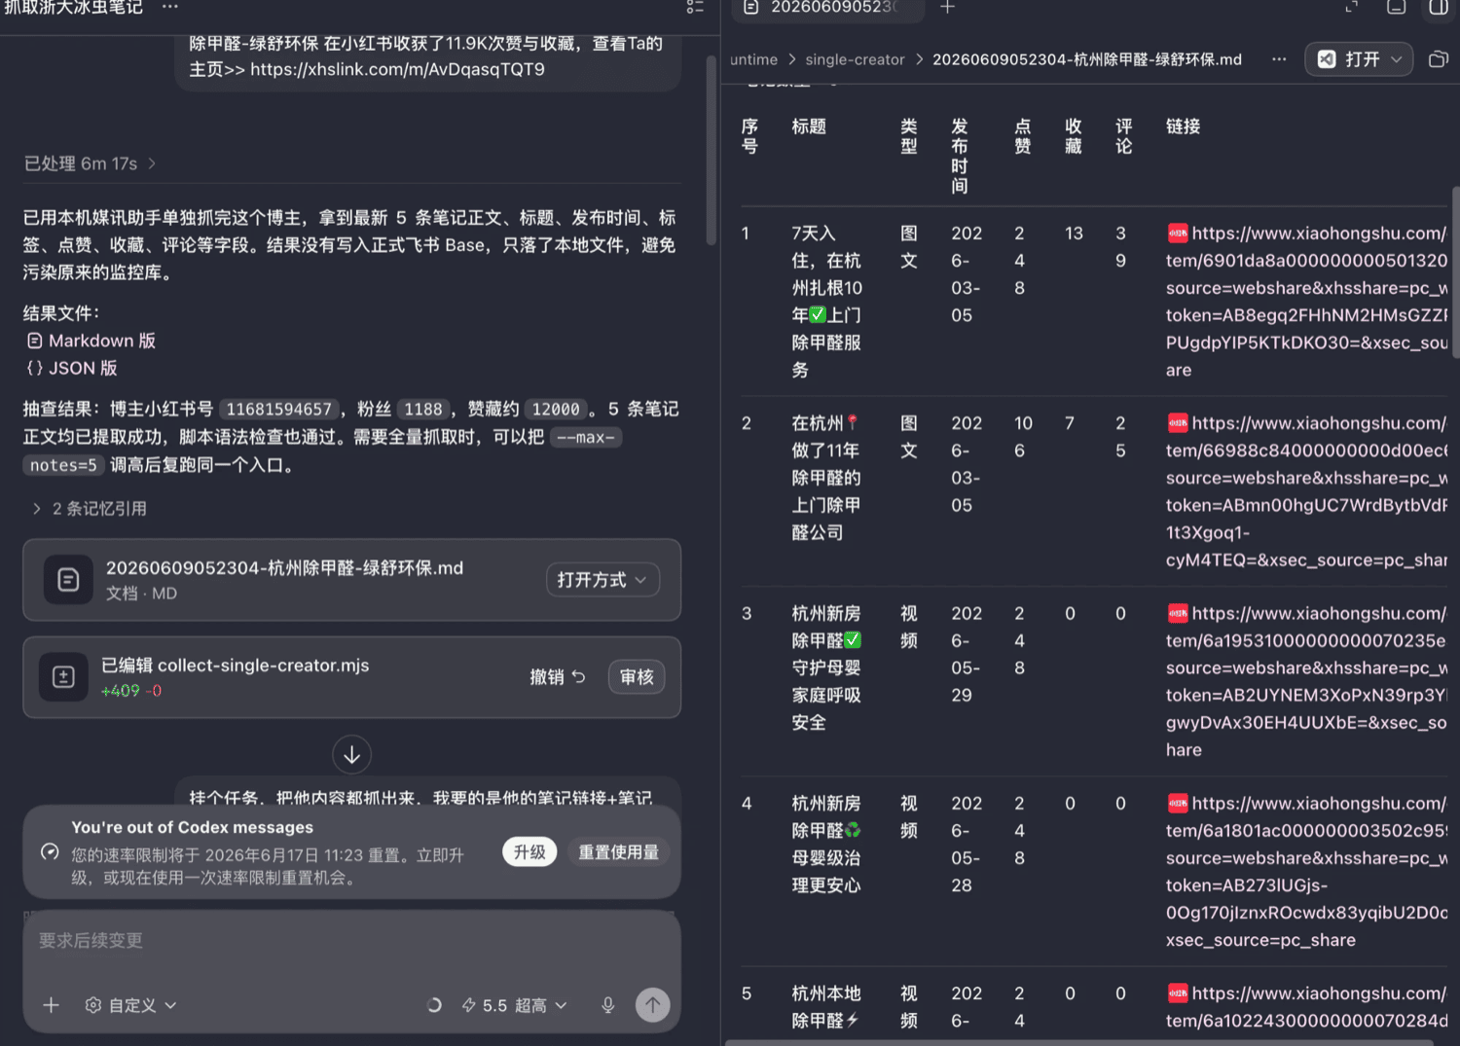Click the expand fullscreen icon in the file panel
The image size is (1460, 1046).
(1352, 7)
